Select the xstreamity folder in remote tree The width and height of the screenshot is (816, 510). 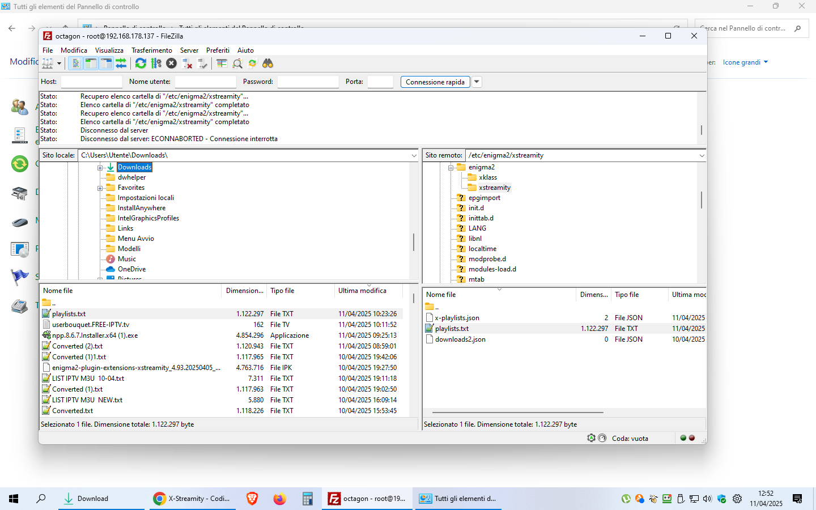[495, 188]
